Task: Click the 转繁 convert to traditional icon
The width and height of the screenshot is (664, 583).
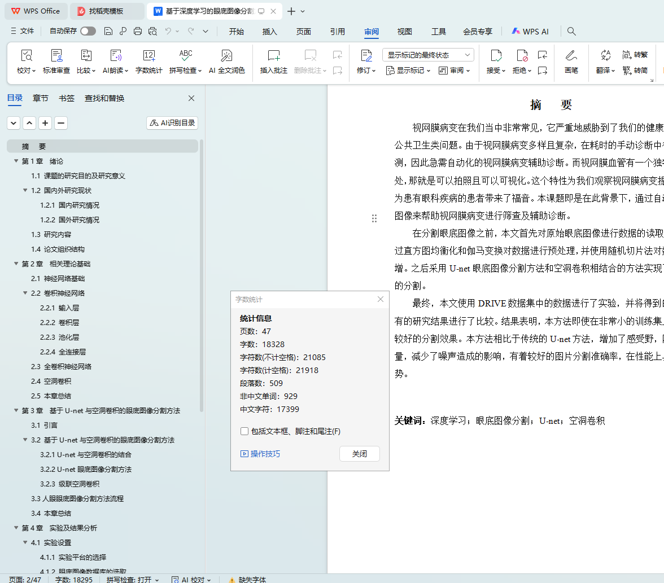Action: click(635, 55)
